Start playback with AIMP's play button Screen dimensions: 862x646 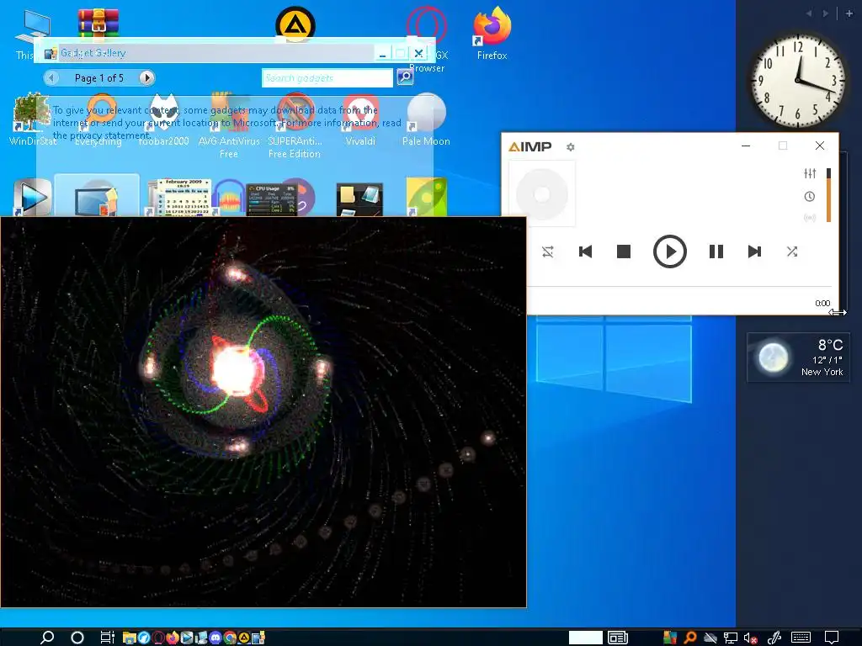[669, 252]
